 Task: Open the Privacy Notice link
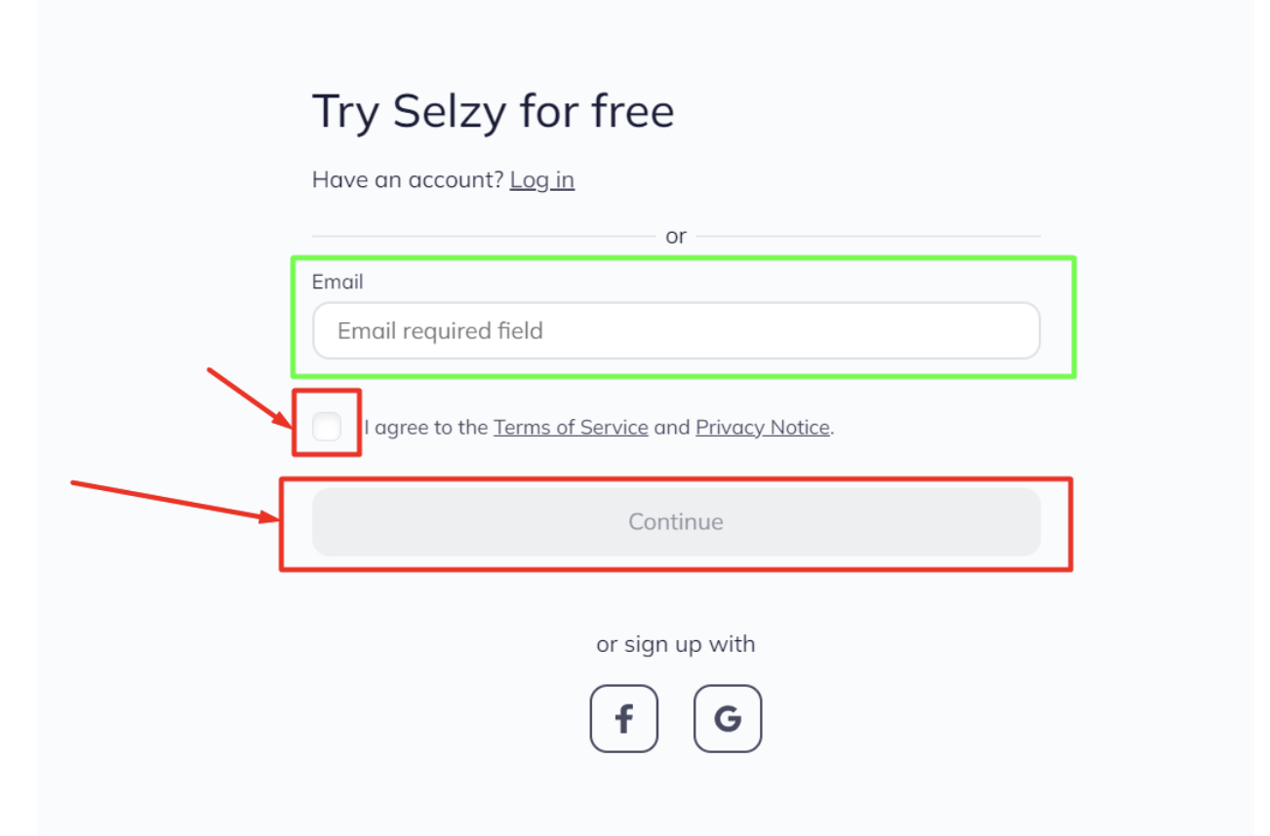tap(762, 427)
